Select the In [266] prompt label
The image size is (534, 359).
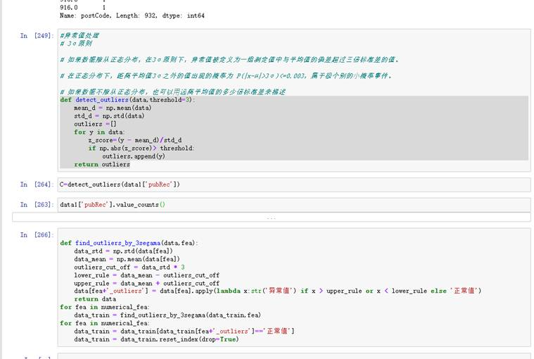click(x=37, y=234)
